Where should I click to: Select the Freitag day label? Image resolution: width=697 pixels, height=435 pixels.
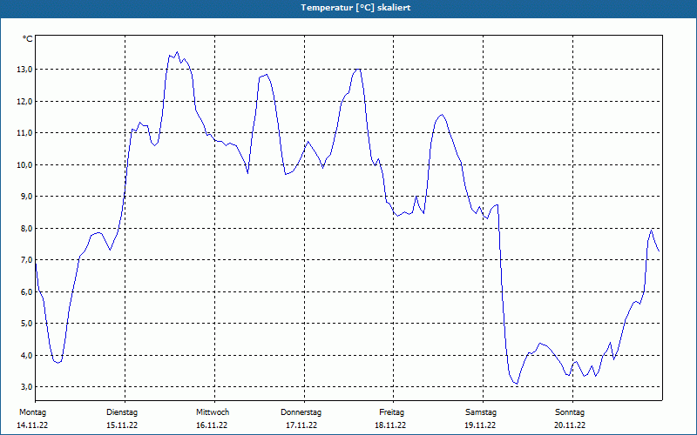[x=391, y=412]
